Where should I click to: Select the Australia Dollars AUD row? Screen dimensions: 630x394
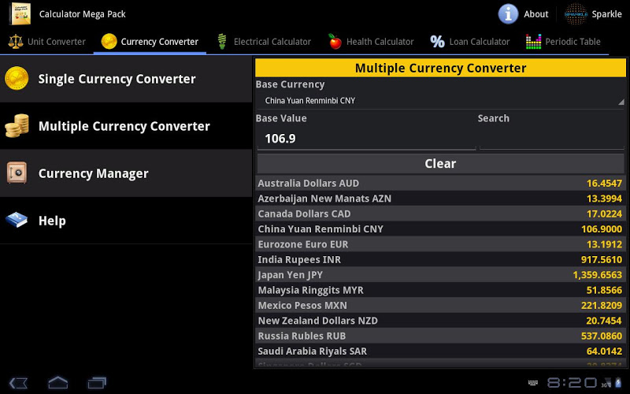[x=440, y=183]
